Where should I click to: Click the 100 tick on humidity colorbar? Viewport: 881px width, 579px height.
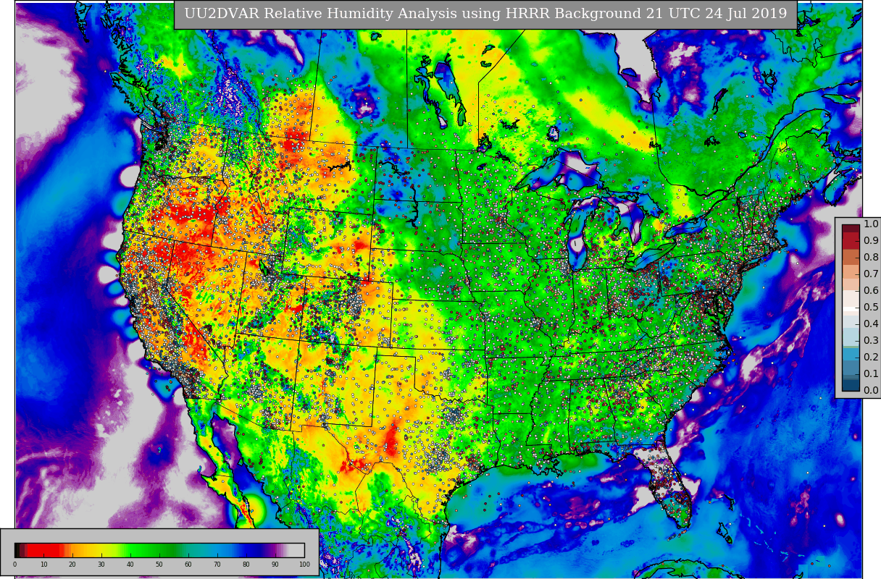(x=304, y=565)
